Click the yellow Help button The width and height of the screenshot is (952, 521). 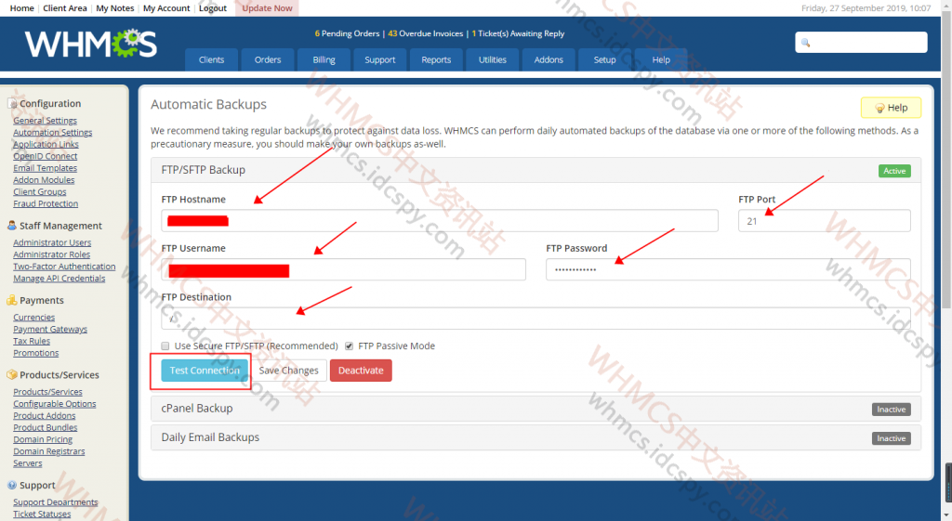pyautogui.click(x=891, y=108)
